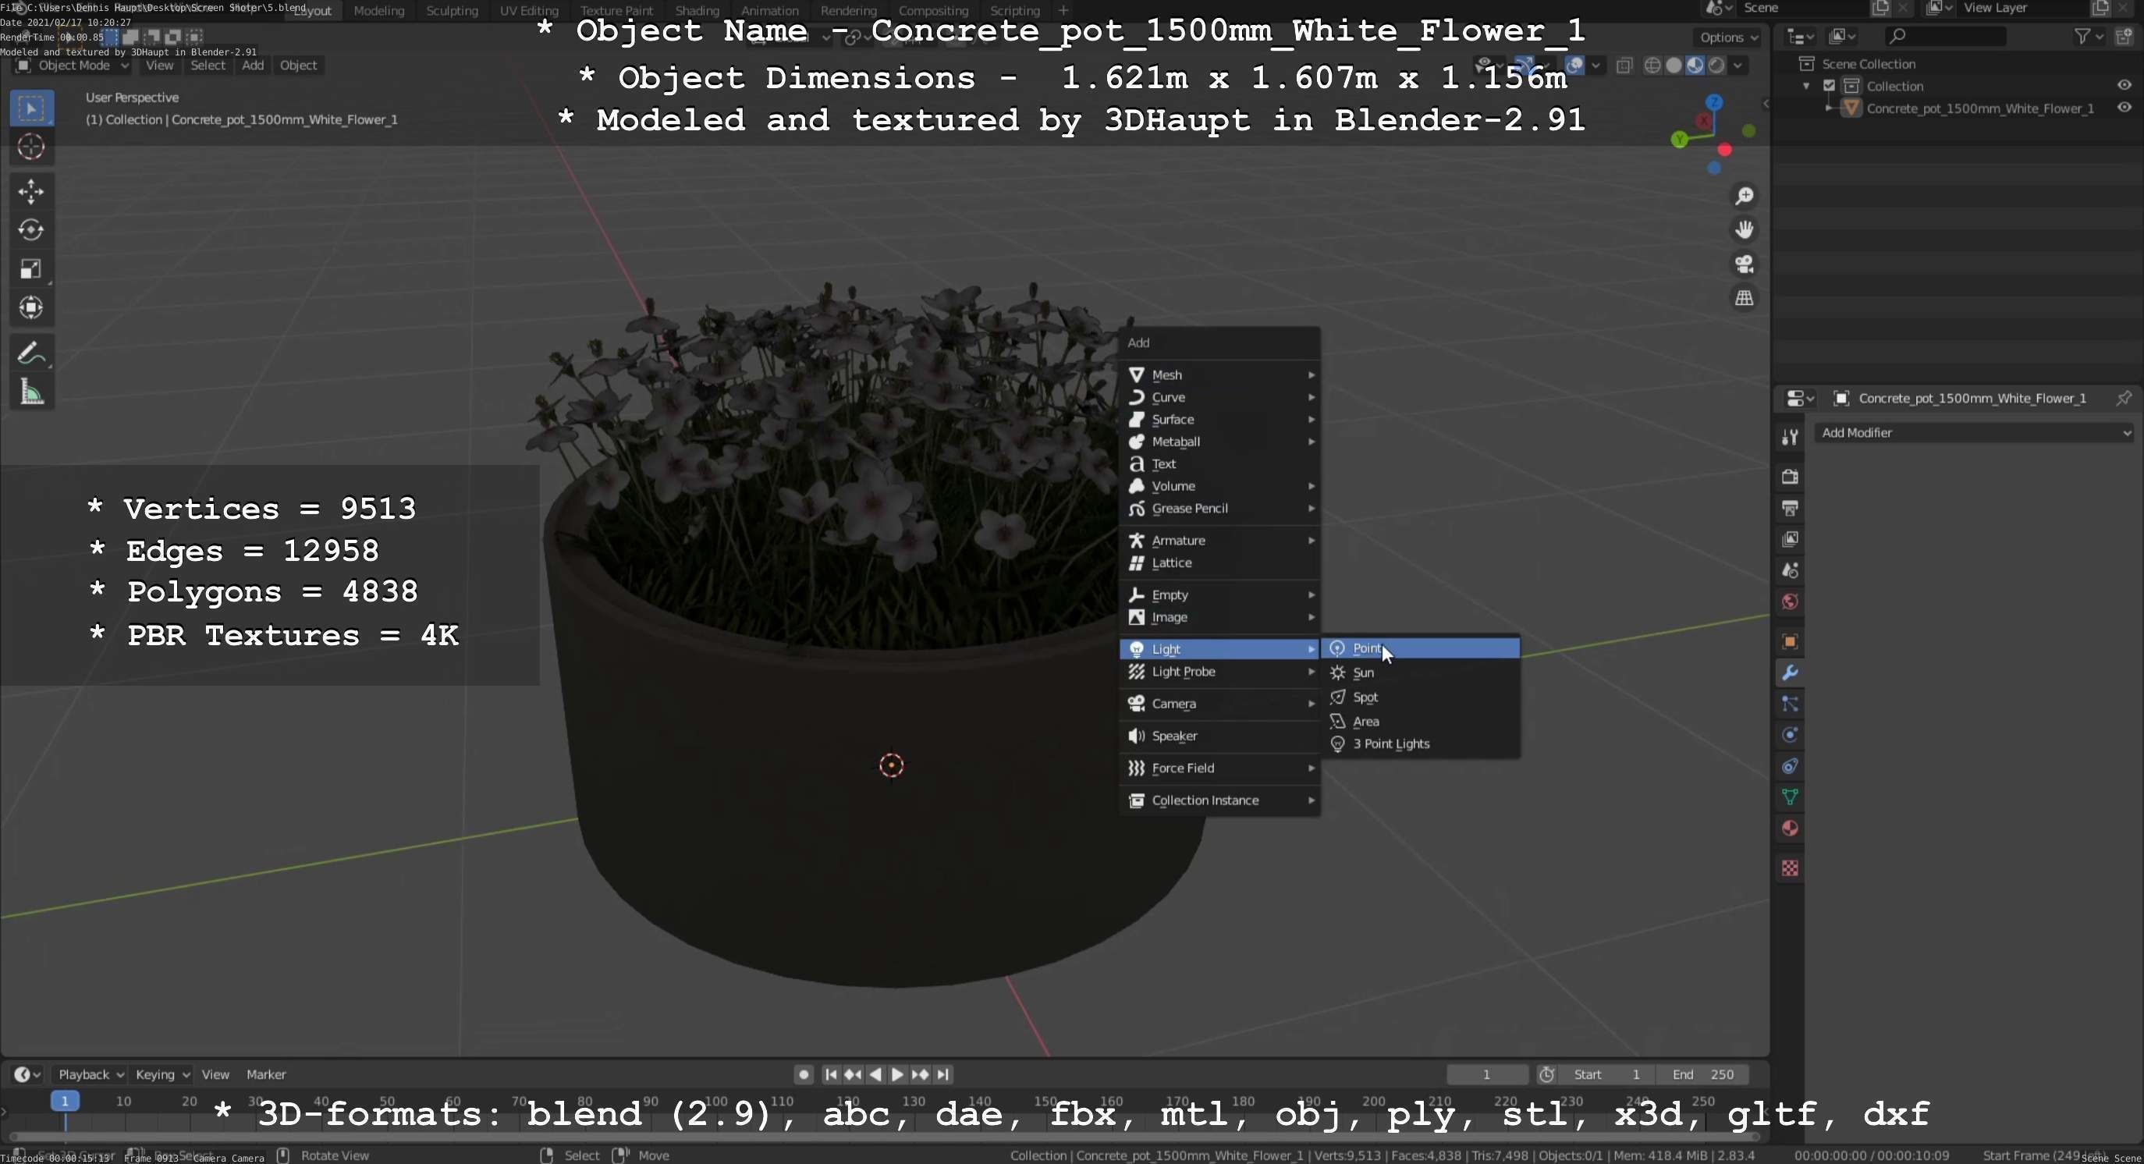Select Camera in the Add menu
Image resolution: width=2144 pixels, height=1164 pixels.
1220,704
